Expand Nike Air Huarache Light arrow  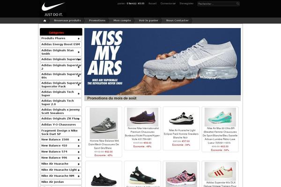[79, 170]
